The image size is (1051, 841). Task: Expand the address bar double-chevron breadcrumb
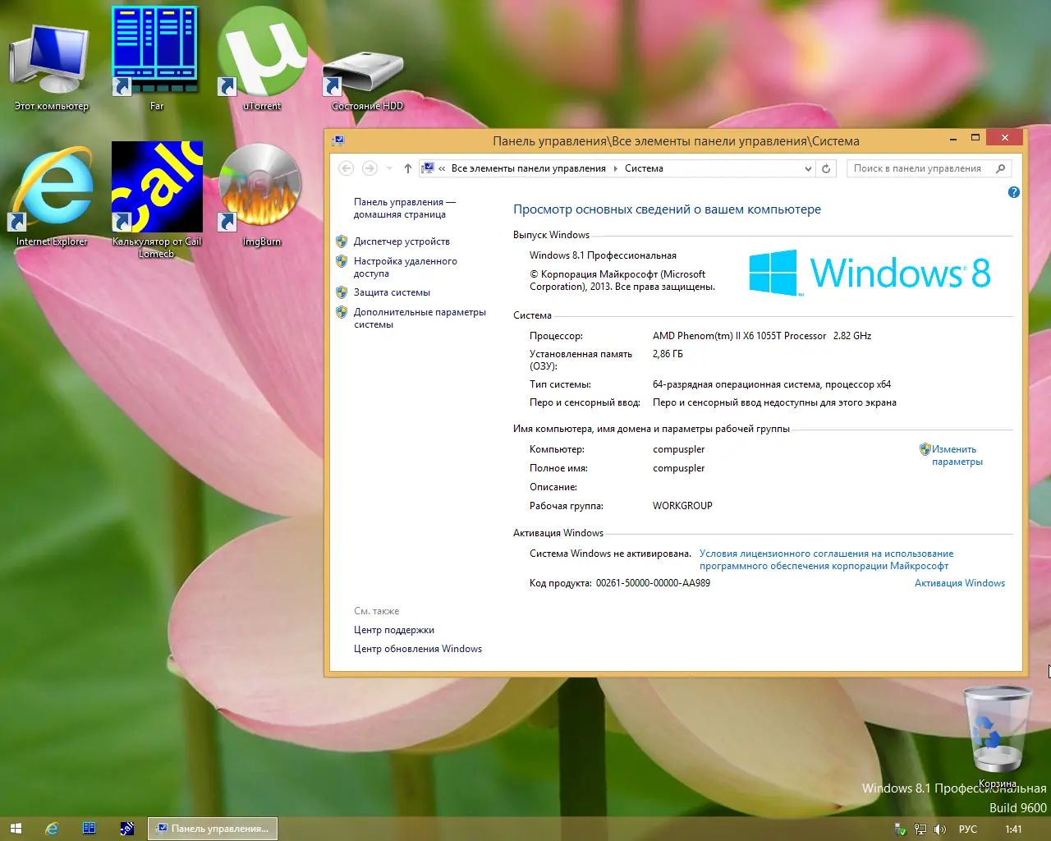[442, 168]
